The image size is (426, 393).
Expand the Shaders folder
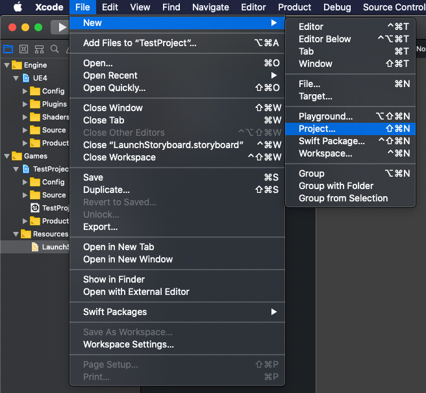click(x=25, y=117)
